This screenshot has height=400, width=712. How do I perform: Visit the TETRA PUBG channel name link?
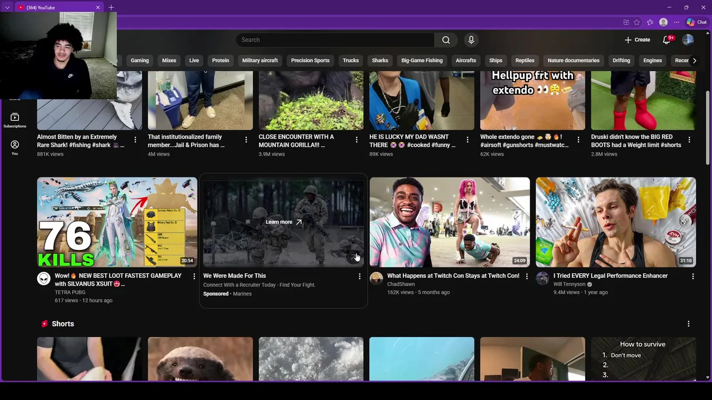(70, 292)
